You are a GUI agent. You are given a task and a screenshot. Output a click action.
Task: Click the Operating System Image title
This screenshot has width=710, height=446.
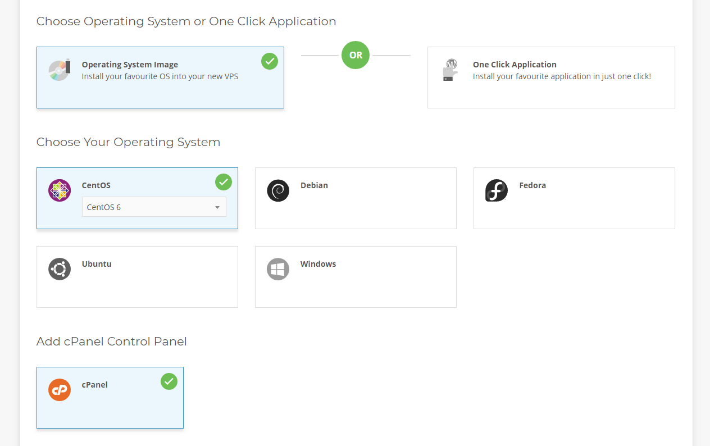click(130, 65)
